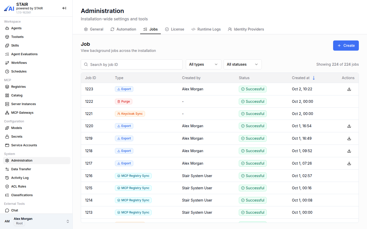
Task: Open the All types filter dropdown
Action: (203, 64)
